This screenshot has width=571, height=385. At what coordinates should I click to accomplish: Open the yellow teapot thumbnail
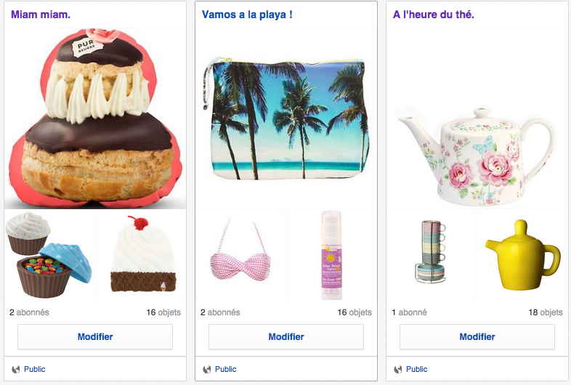pos(523,254)
